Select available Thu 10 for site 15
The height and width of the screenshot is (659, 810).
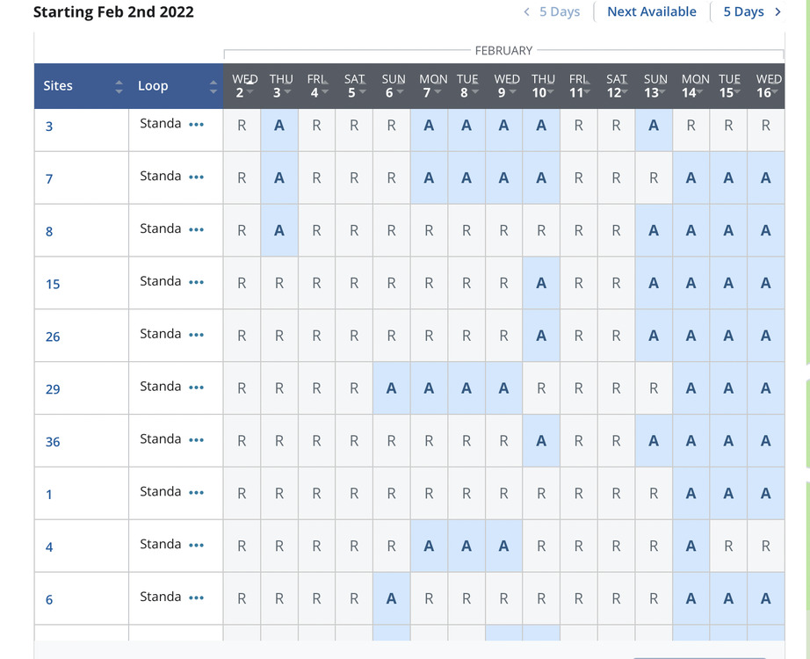(x=541, y=283)
